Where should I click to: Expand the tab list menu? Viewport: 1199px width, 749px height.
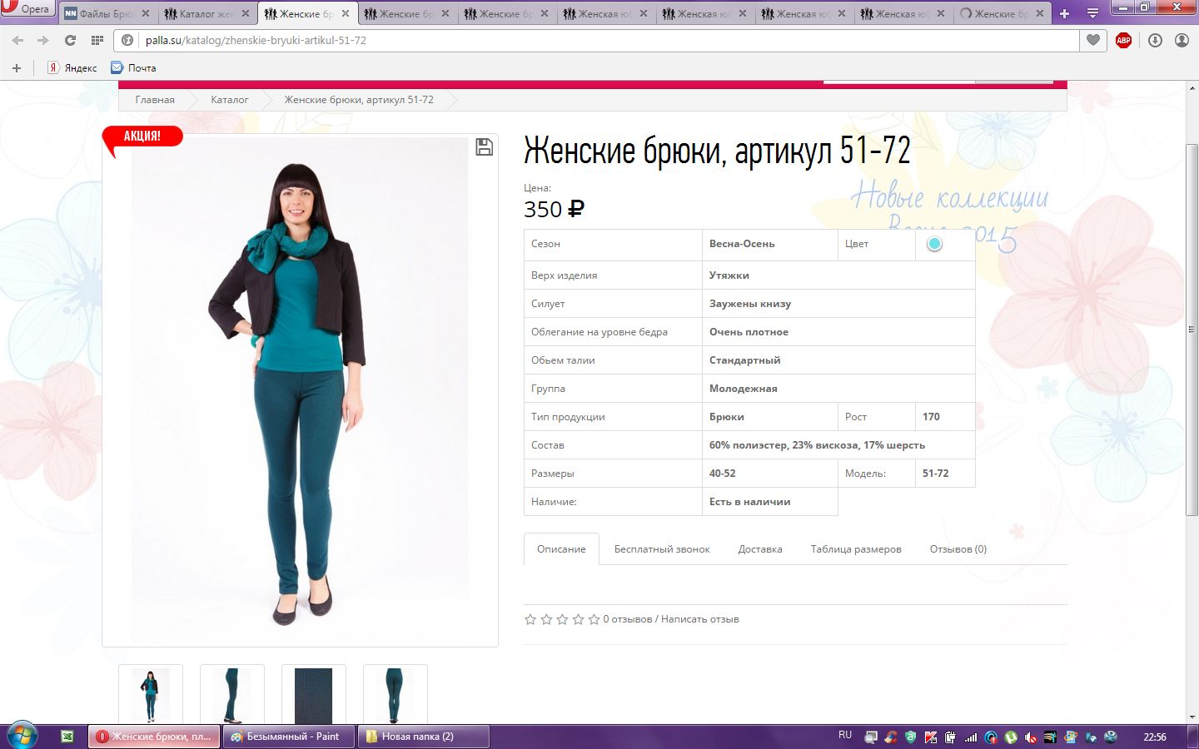(x=1092, y=13)
